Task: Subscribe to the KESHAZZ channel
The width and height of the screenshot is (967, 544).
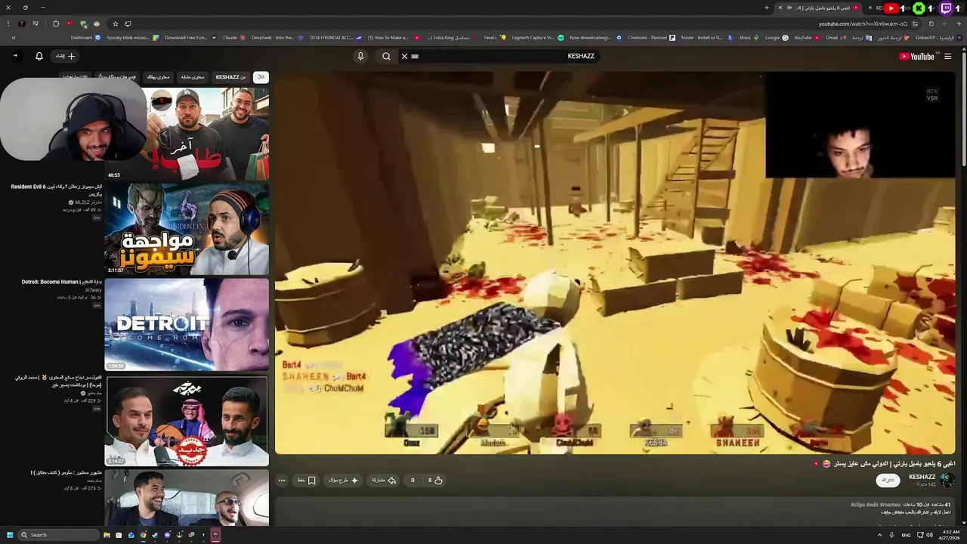Action: pyautogui.click(x=888, y=480)
